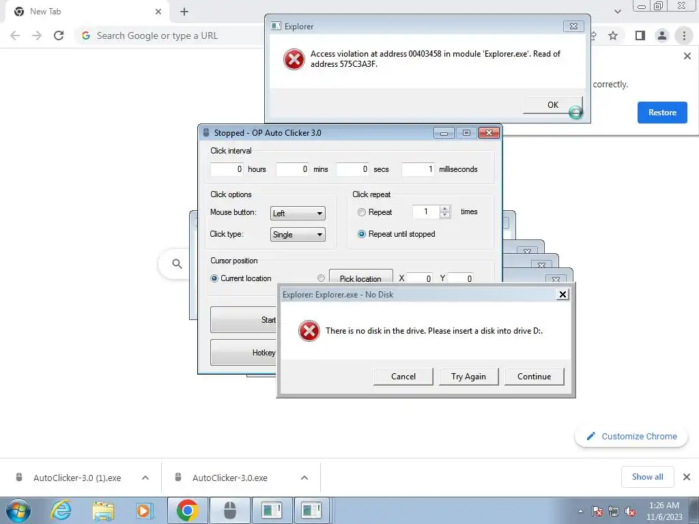Open Customize Chrome
The height and width of the screenshot is (524, 699).
coord(631,436)
